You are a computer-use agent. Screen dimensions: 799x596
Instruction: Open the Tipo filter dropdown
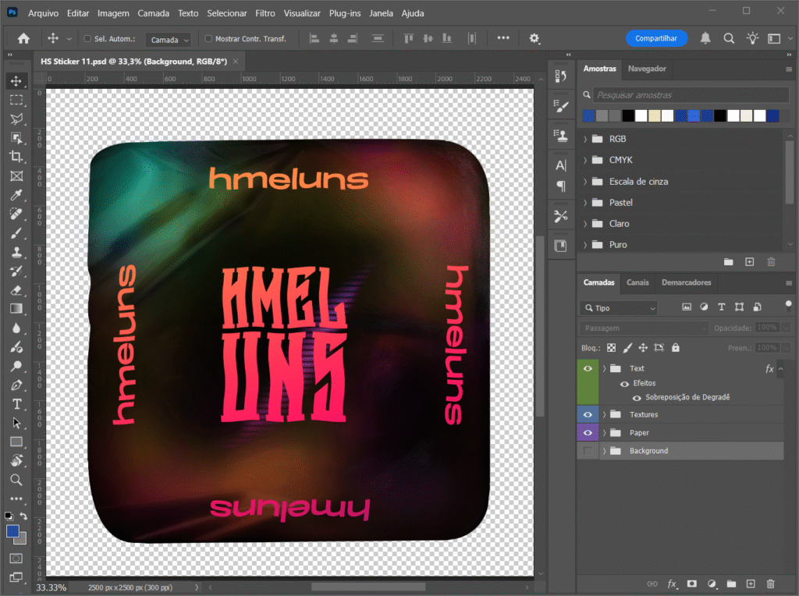[x=619, y=308]
